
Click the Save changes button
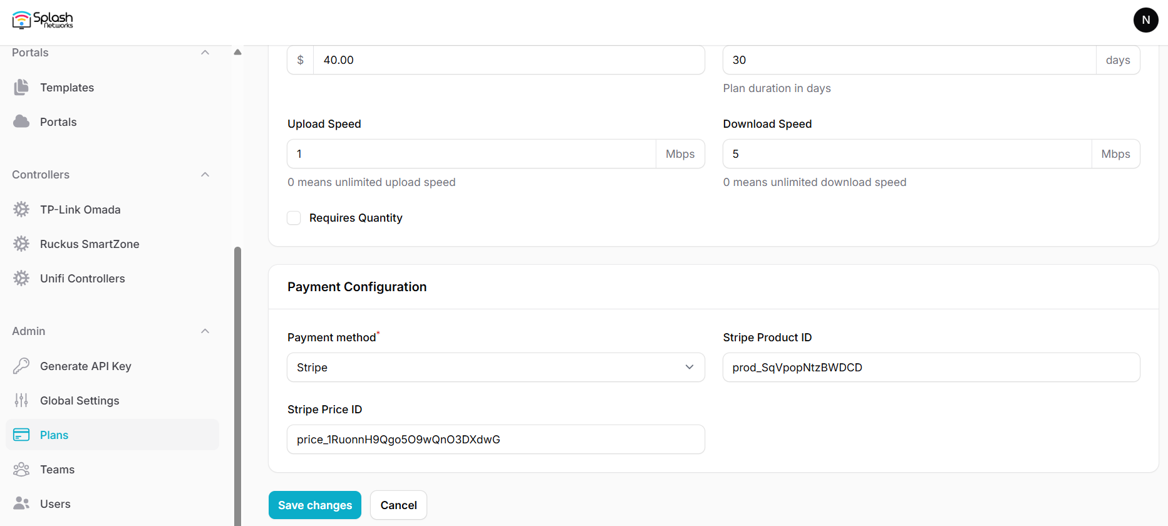coord(315,505)
